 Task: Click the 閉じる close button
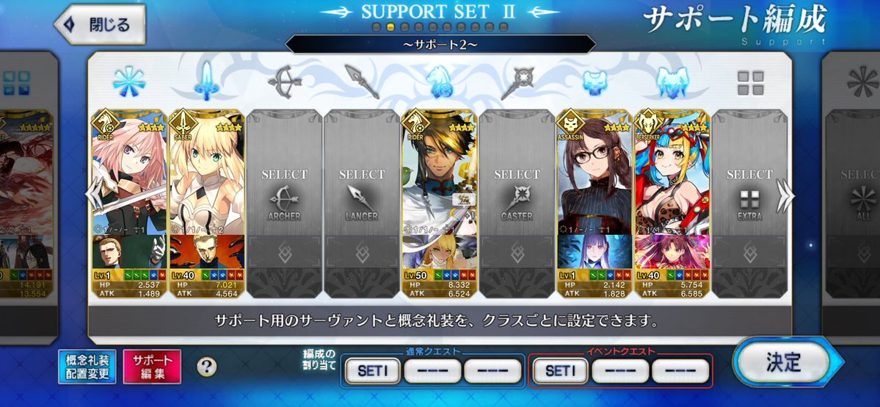[100, 24]
